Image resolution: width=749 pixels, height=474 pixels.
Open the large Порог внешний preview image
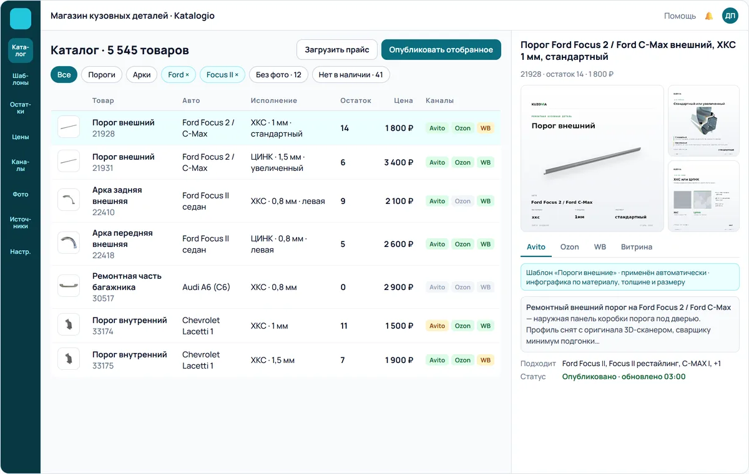click(592, 158)
